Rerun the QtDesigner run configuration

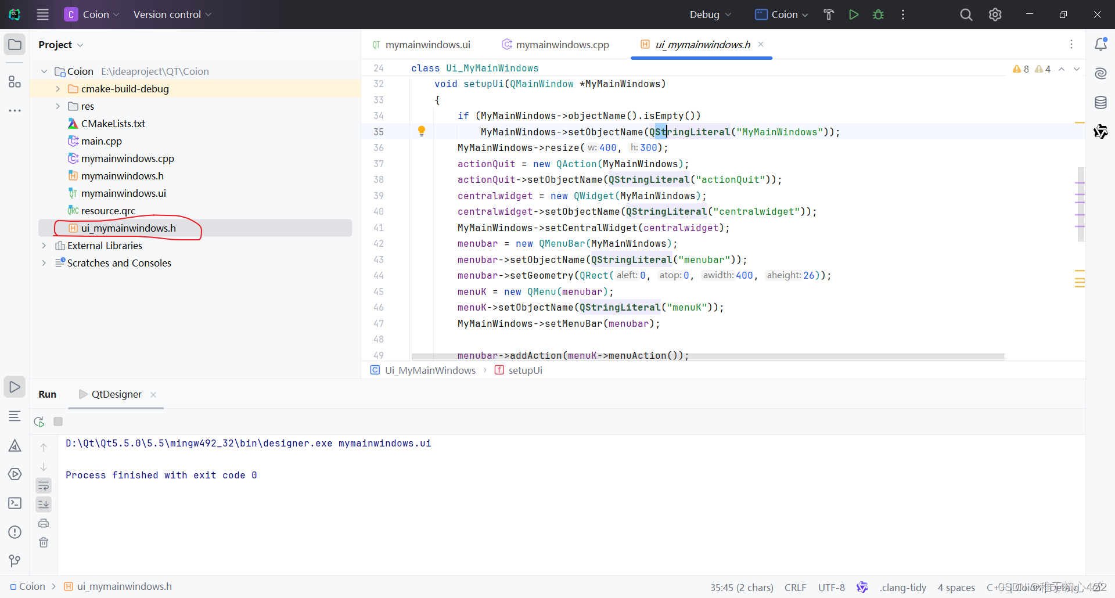tap(38, 422)
